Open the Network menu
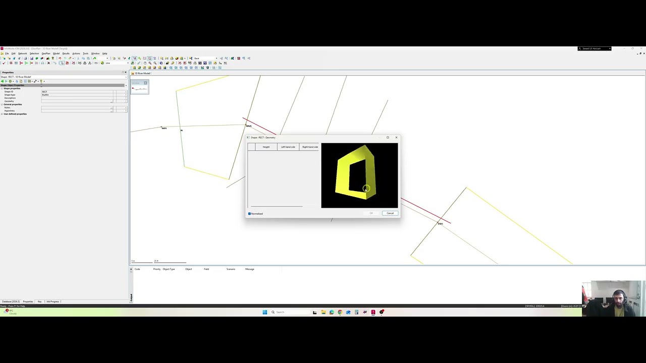The width and height of the screenshot is (646, 363). 23,53
